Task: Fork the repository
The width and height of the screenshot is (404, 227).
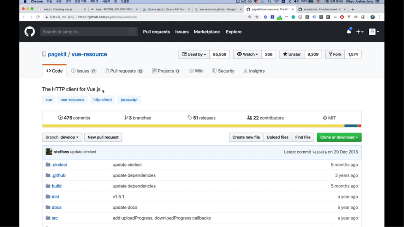Action: point(335,54)
